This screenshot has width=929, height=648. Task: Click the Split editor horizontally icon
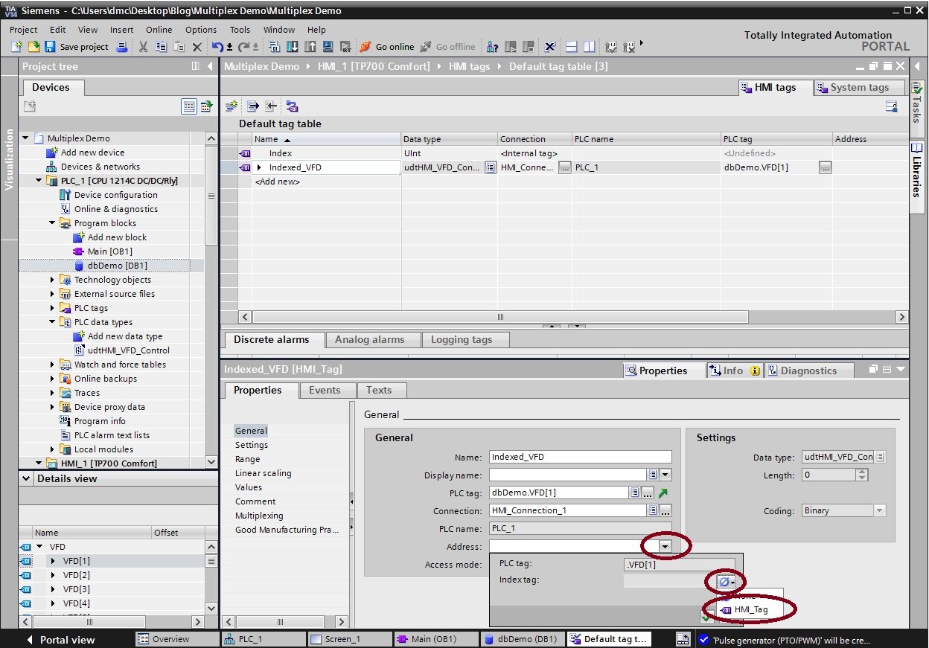point(572,47)
